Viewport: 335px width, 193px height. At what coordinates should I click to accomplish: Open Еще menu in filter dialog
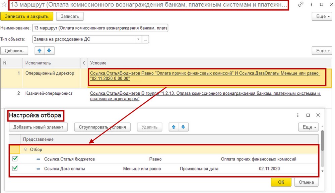point(308,127)
